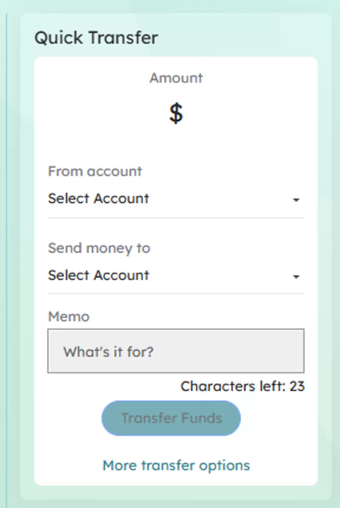Open More transfer options

[176, 465]
